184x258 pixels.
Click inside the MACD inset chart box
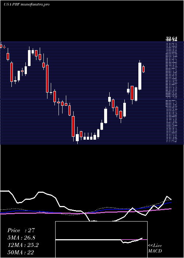(101, 240)
